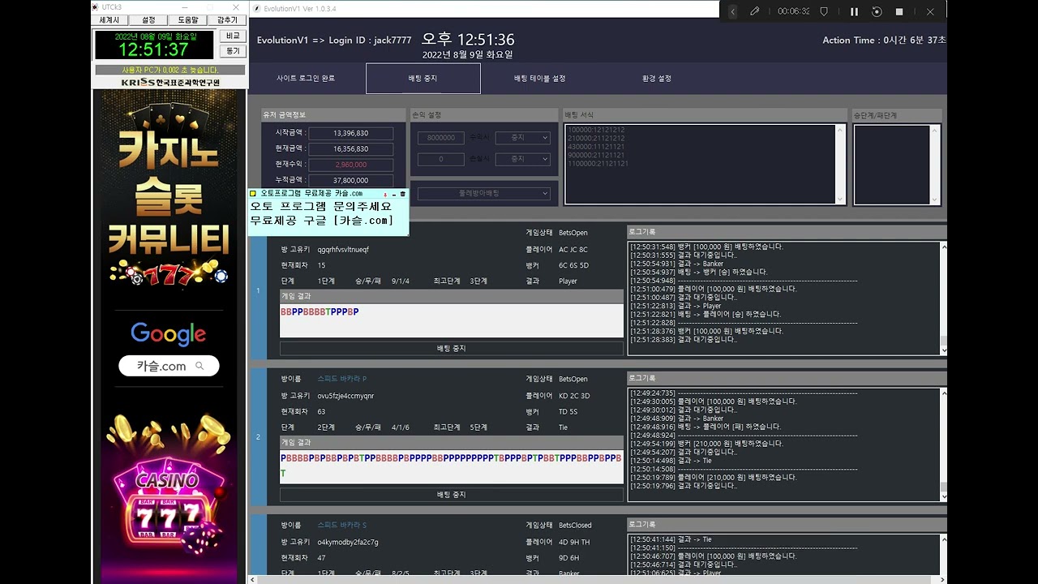Screen dimensions: 1038x584
Task: Open the 환경 설정 tab
Action: pyautogui.click(x=657, y=79)
